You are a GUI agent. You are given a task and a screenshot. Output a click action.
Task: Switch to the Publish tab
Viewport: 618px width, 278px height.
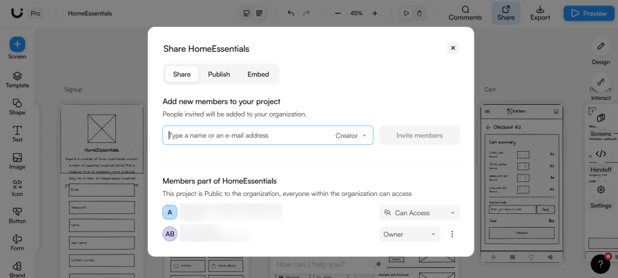tap(219, 75)
